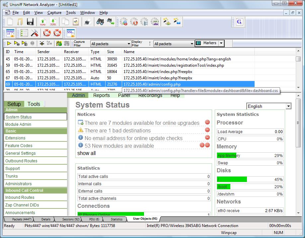The height and width of the screenshot is (238, 305).
Task: Open the hammer and screwdriver tools icon
Action: tap(35, 33)
